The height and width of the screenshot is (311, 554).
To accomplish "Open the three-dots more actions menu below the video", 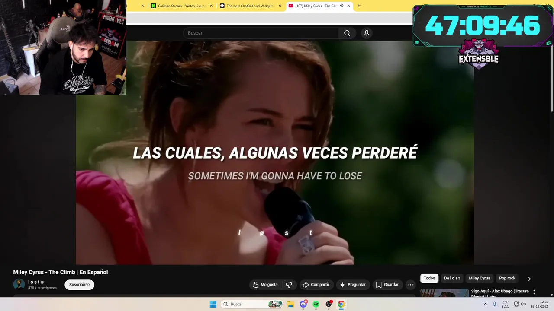I will click(410, 285).
